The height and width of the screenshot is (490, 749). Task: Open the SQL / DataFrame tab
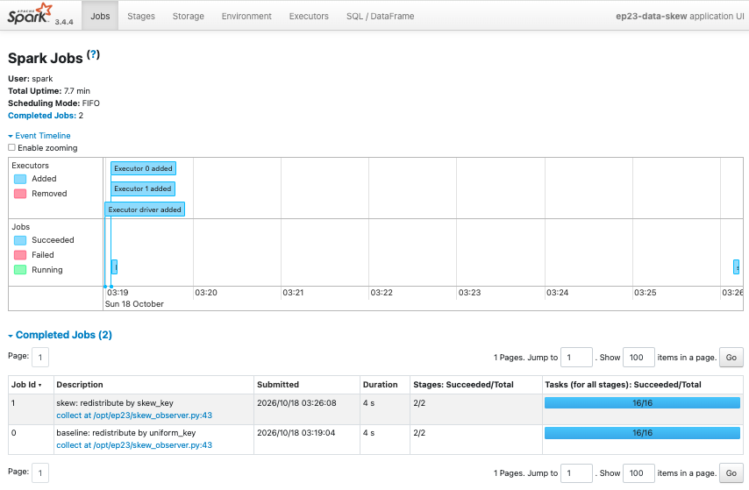click(381, 16)
